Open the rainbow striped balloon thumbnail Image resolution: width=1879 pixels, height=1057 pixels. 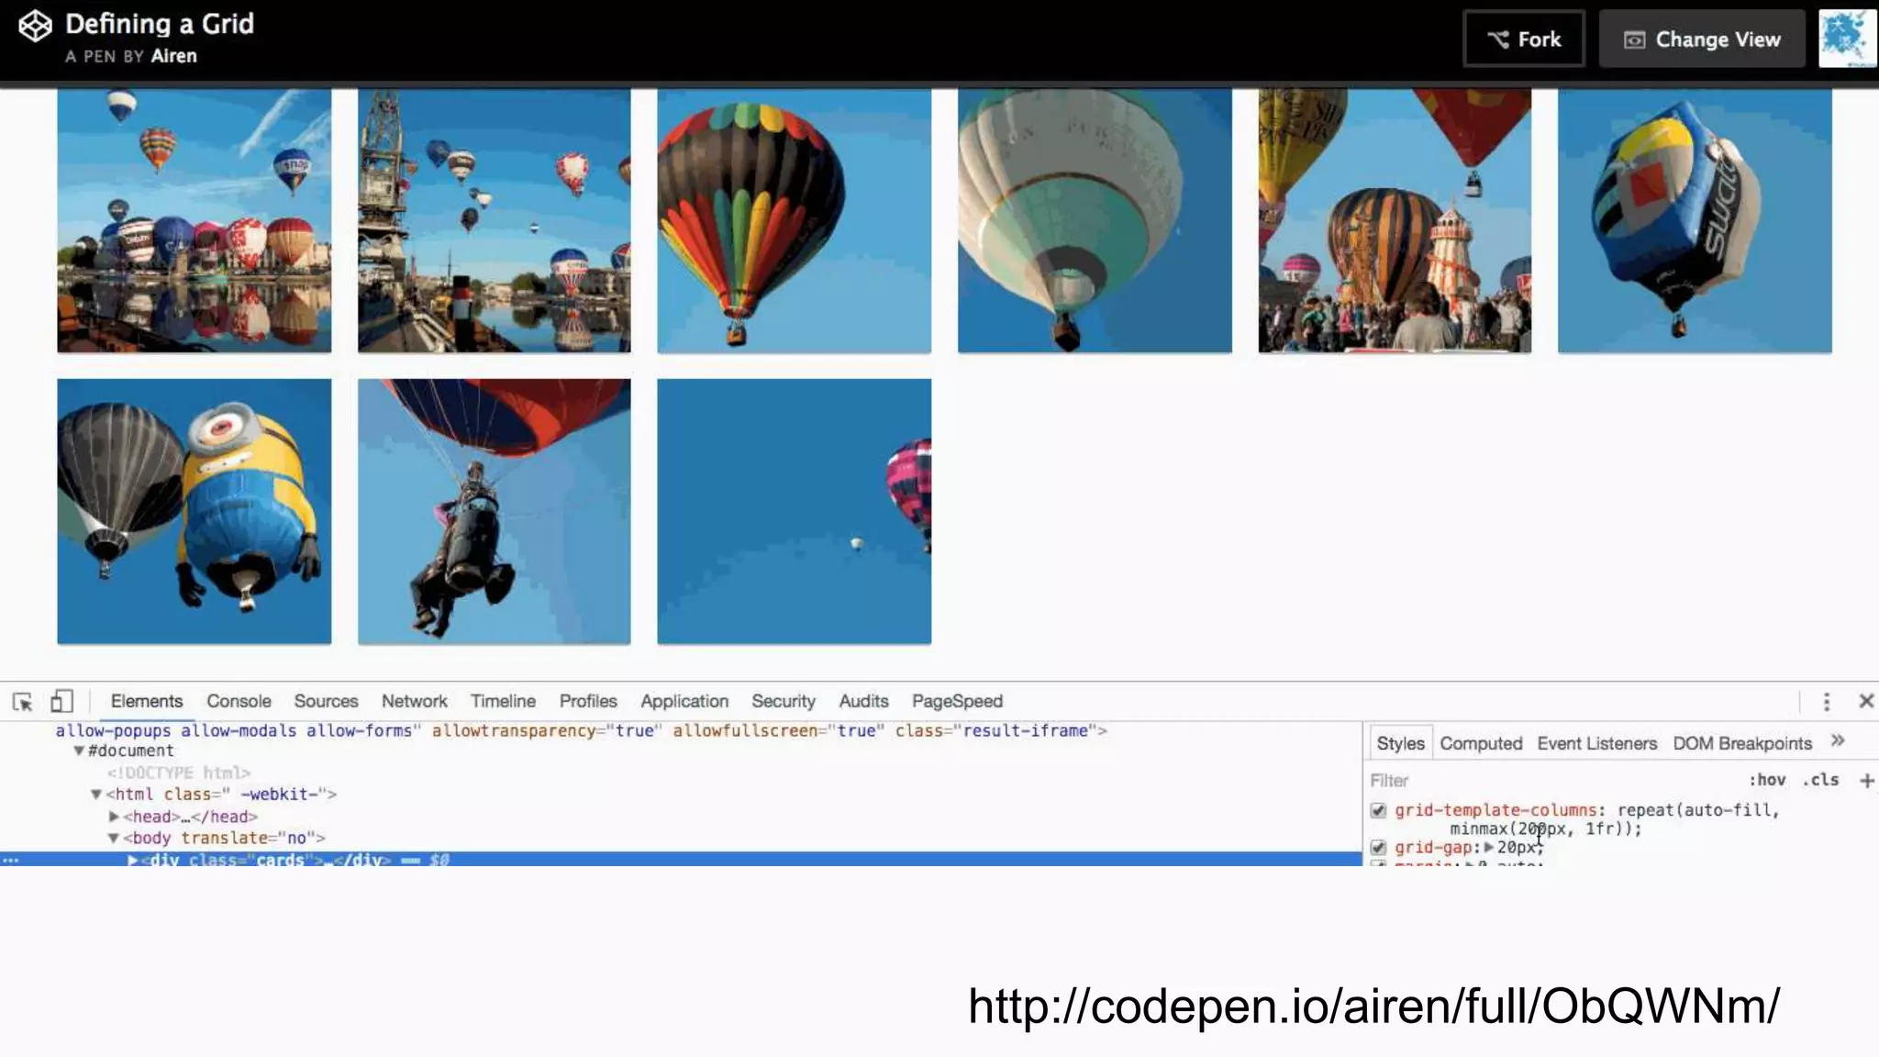tap(794, 220)
